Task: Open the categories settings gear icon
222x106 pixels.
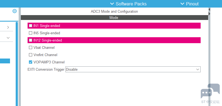Action: click(x=15, y=11)
